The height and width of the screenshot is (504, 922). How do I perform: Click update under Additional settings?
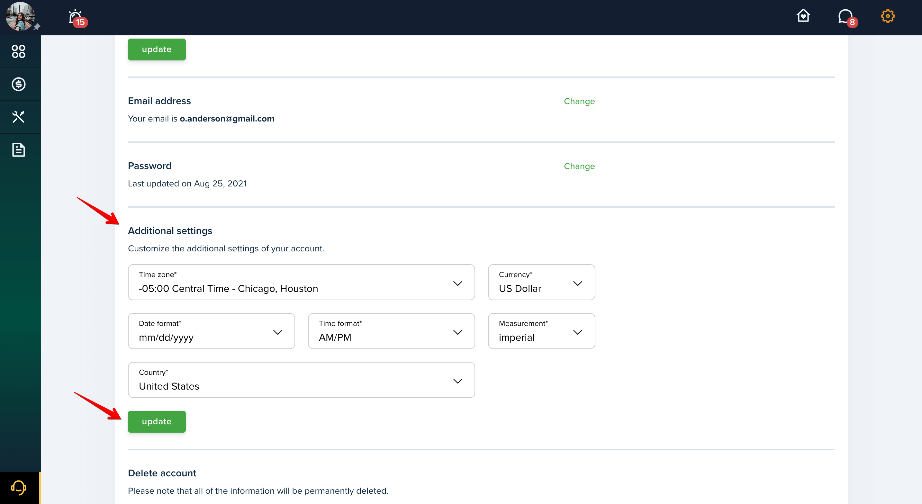(x=157, y=422)
